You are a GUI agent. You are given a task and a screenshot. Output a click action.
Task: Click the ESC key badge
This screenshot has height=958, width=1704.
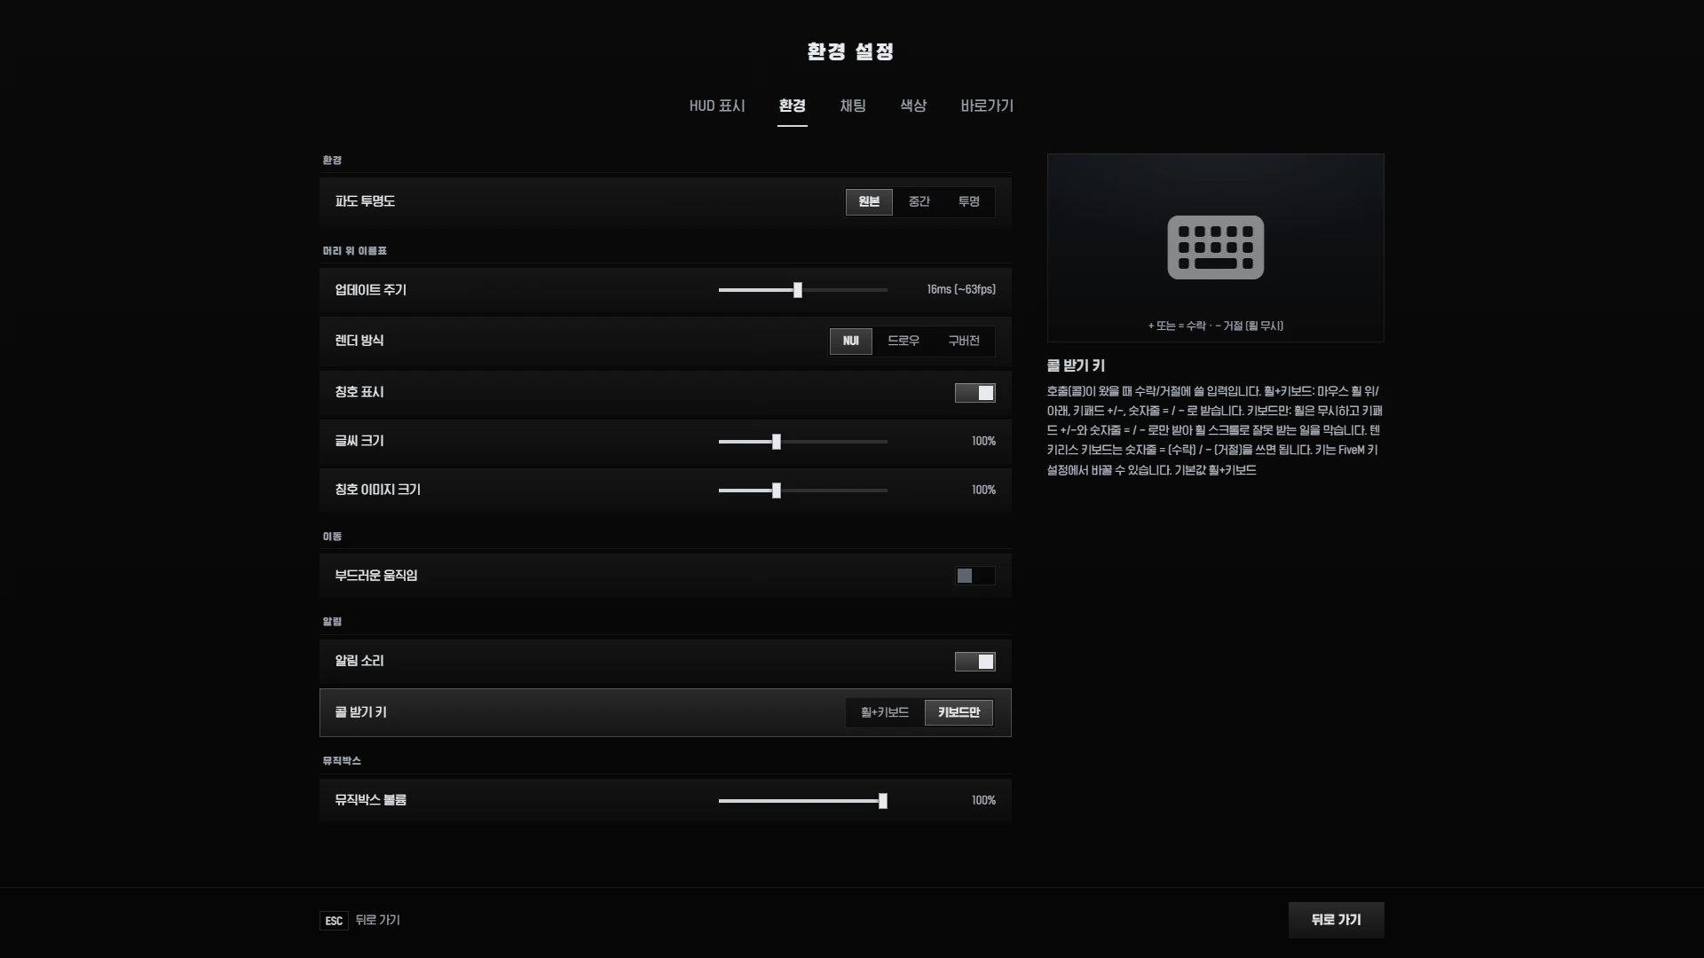point(334,921)
